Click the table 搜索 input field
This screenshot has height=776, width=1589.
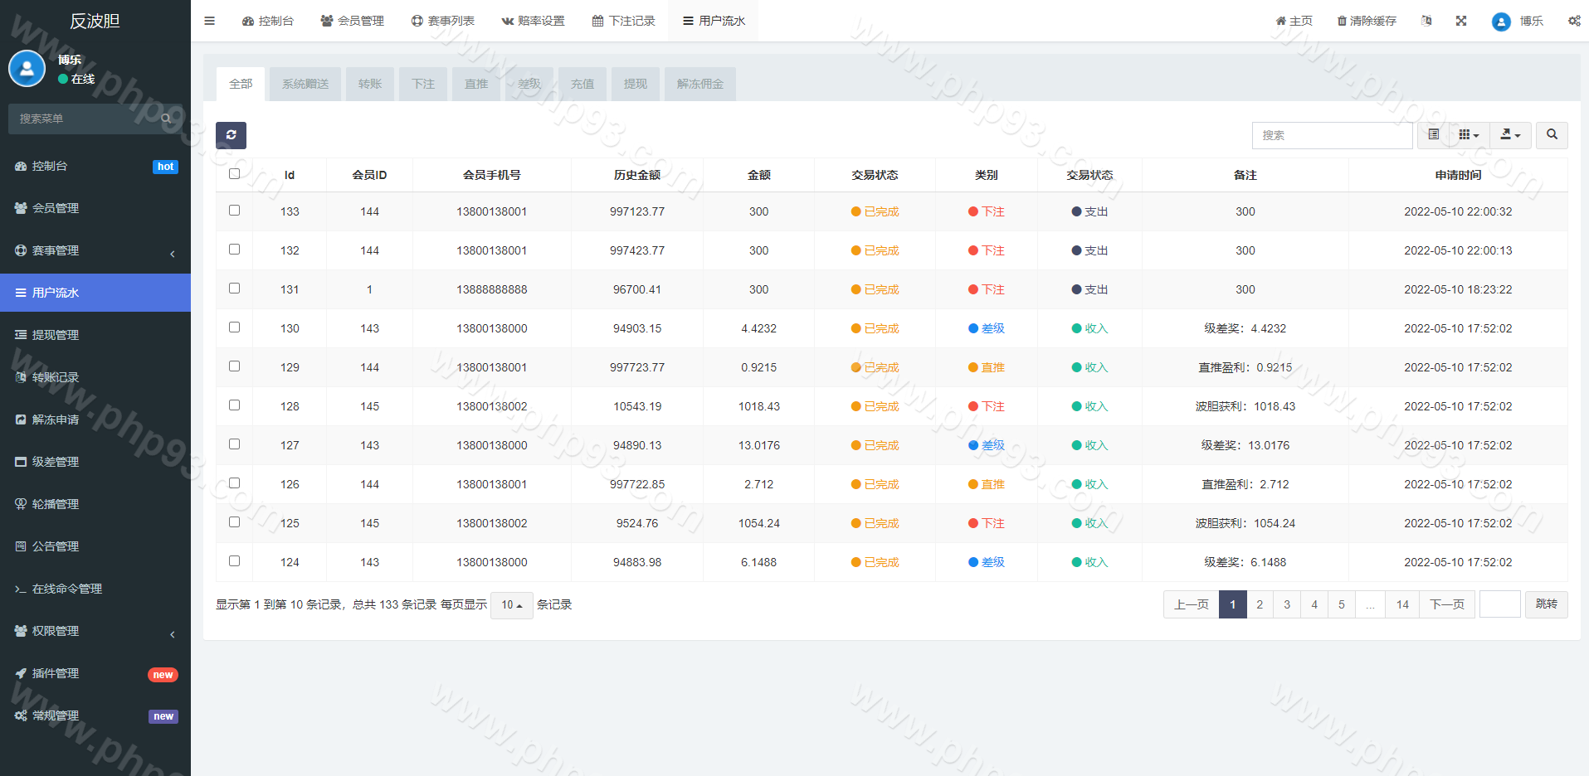point(1331,135)
